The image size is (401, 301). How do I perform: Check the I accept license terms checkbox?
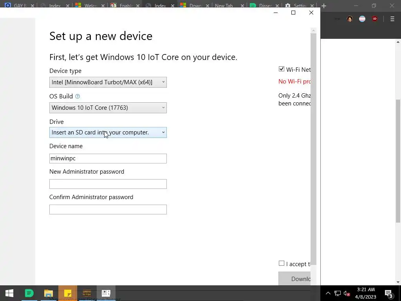281,263
